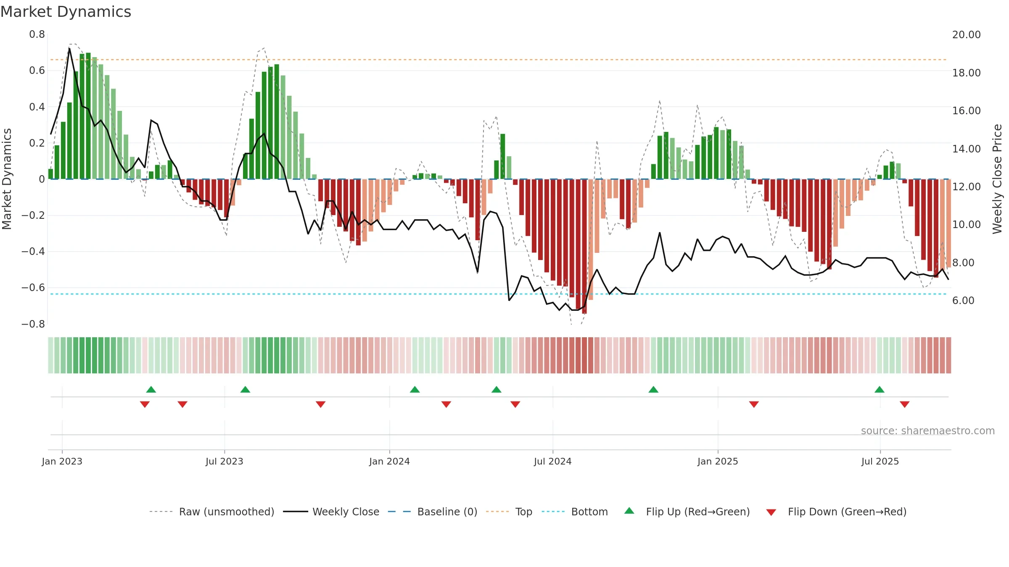Toggle the Top legend entry
This screenshot has width=1009, height=567.
pos(509,512)
